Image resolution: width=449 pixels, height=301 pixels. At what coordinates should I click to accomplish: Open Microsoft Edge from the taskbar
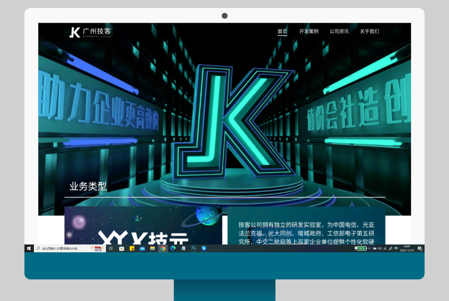[173, 249]
